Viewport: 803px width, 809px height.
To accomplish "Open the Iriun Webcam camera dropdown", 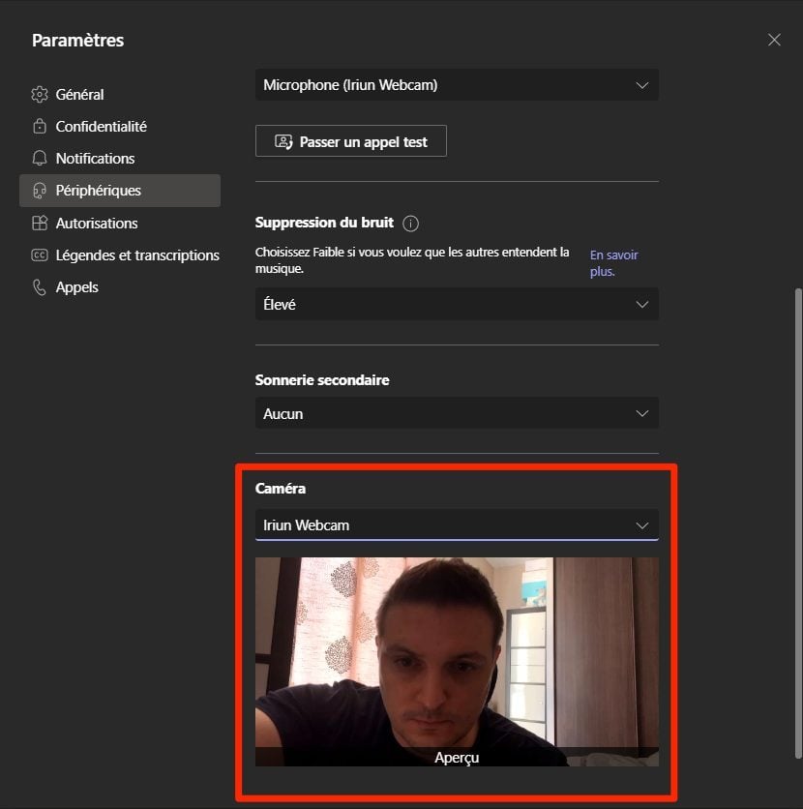I will pyautogui.click(x=457, y=524).
